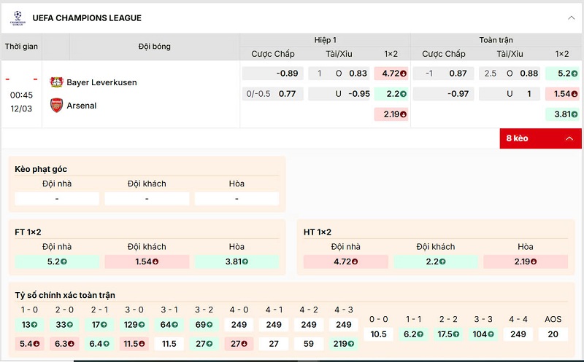Click the UEFA Champions League logo
Screen dimensions: 584x362
pyautogui.click(x=16, y=17)
